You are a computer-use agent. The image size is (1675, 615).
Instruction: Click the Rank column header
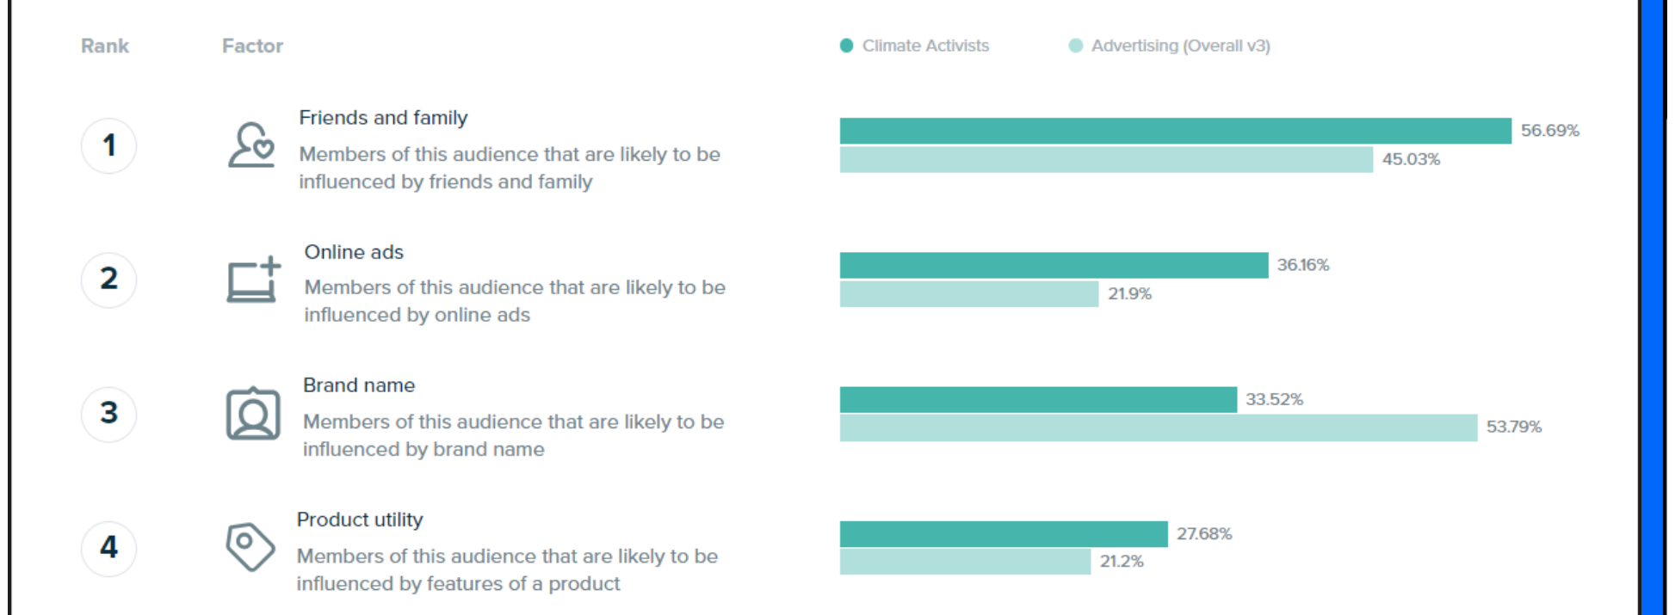tap(105, 46)
